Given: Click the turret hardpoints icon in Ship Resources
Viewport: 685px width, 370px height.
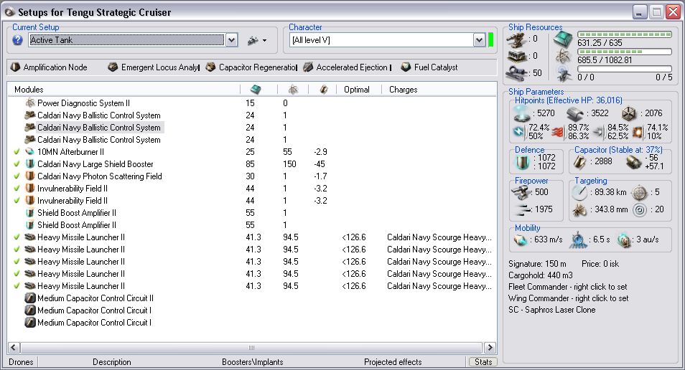Looking at the screenshot, I should pyautogui.click(x=516, y=40).
